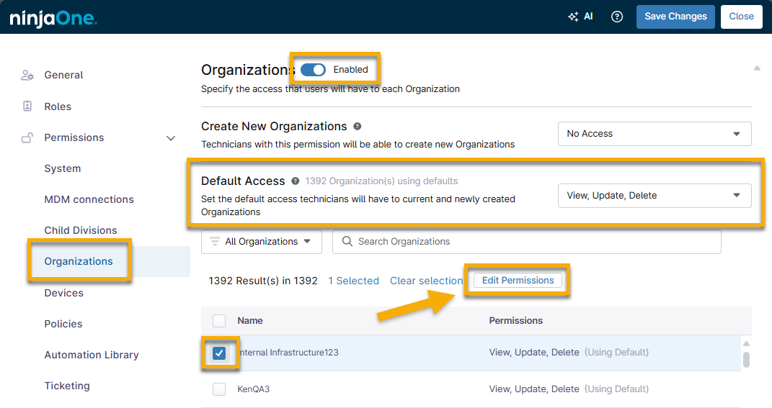
Task: Open the Create New Organizations No Access dropdown
Action: (x=655, y=134)
